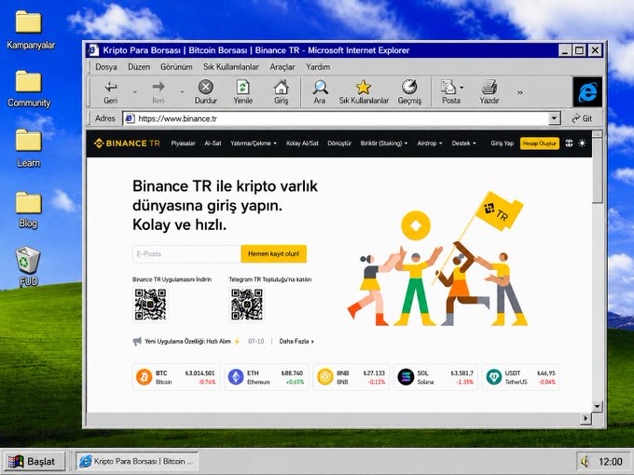Expand the Airdrop dropdown
Screen dimensions: 634x475
click(430, 143)
